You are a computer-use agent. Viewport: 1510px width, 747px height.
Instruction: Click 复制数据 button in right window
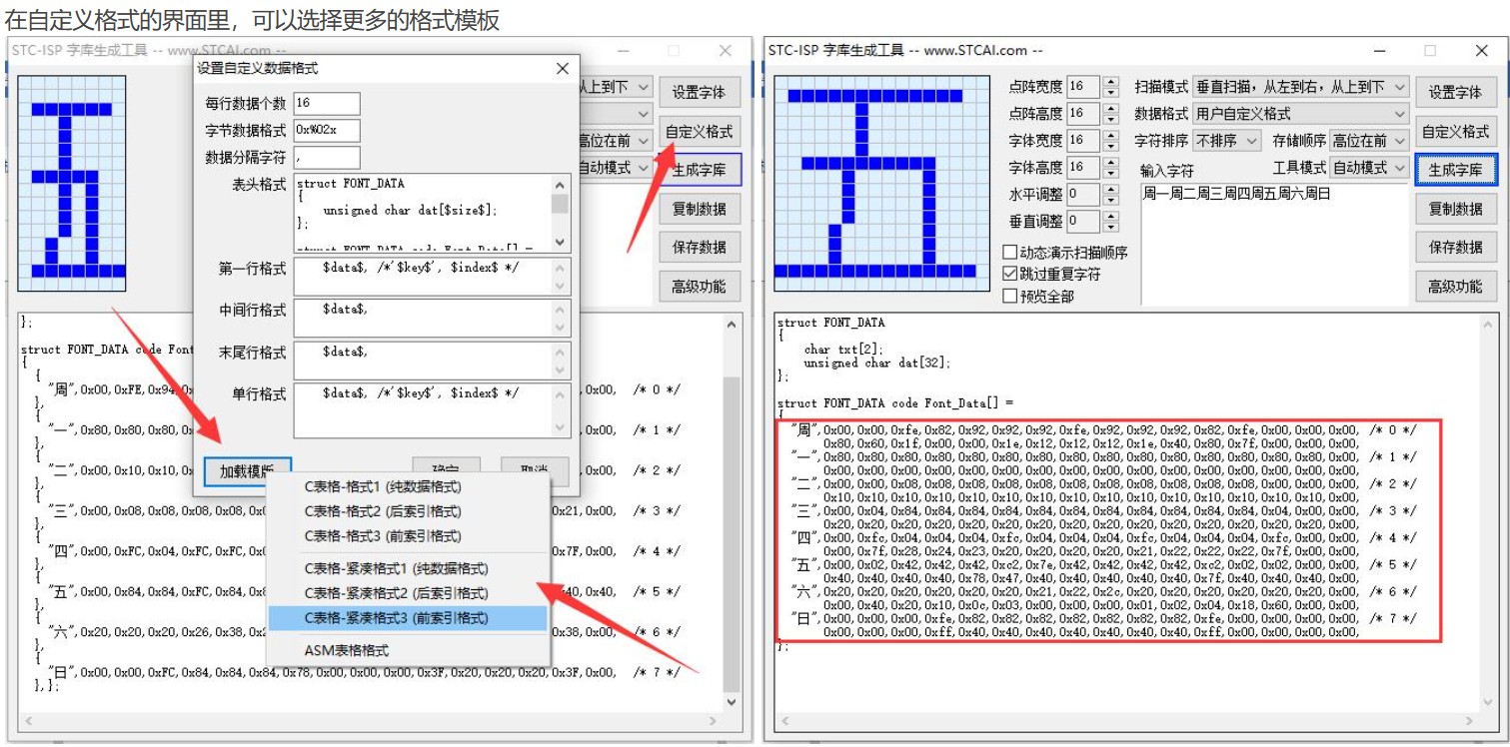point(1454,209)
